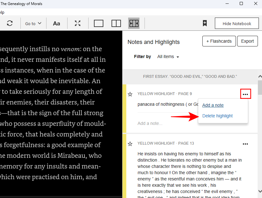Switch to two column view
This screenshot has width=262, height=198.
pos(116,24)
